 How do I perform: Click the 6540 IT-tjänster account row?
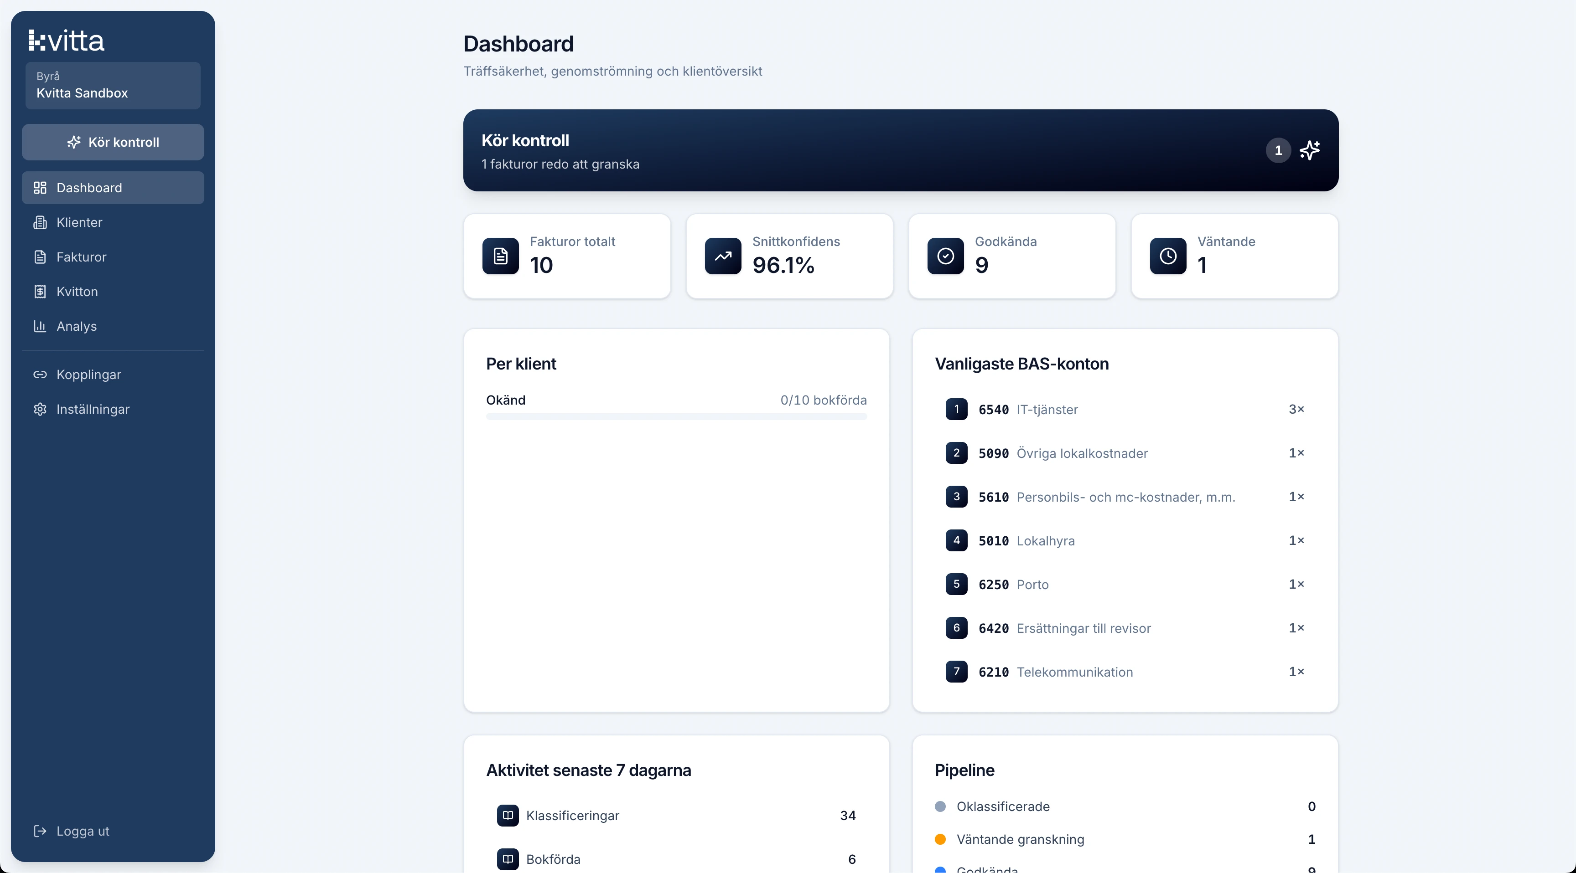pyautogui.click(x=1125, y=409)
